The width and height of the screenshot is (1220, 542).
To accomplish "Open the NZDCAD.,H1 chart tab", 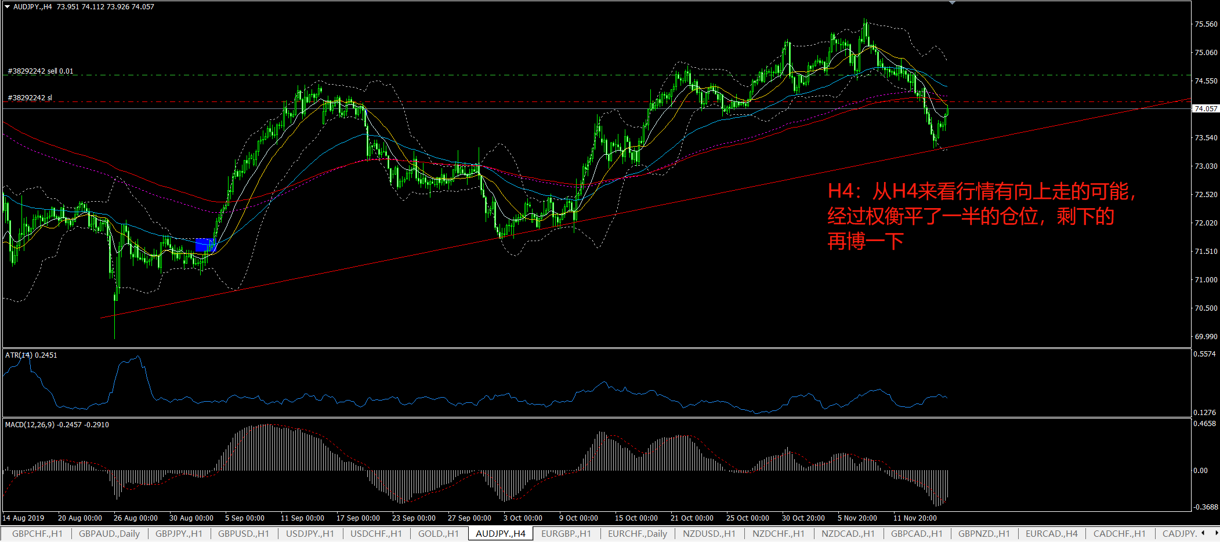I will pos(848,534).
